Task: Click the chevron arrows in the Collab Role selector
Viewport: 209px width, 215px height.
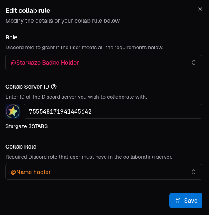Action: 194,172
